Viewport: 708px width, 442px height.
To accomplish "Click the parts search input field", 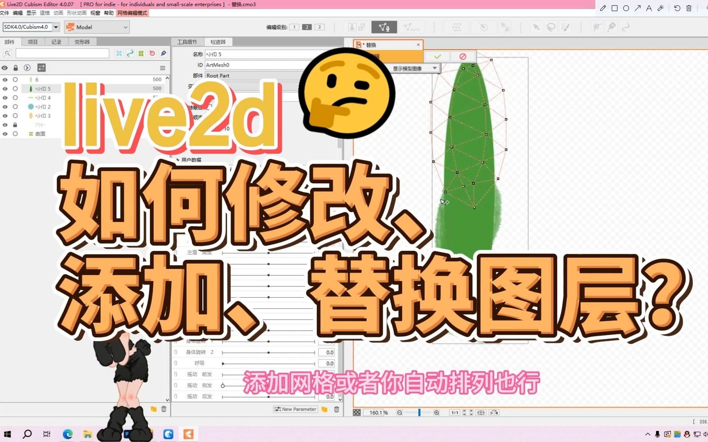I will click(62, 53).
